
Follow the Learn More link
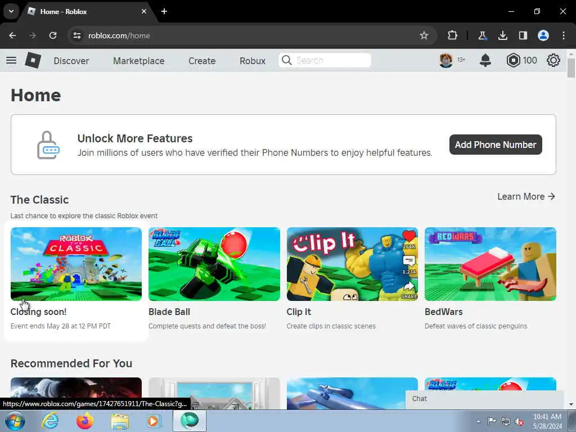coord(526,196)
